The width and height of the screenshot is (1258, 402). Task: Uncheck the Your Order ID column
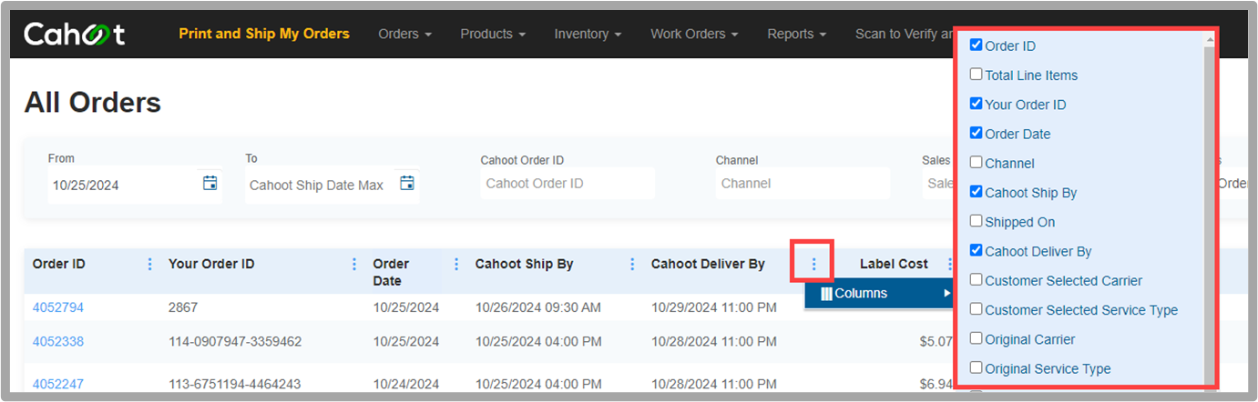[977, 104]
